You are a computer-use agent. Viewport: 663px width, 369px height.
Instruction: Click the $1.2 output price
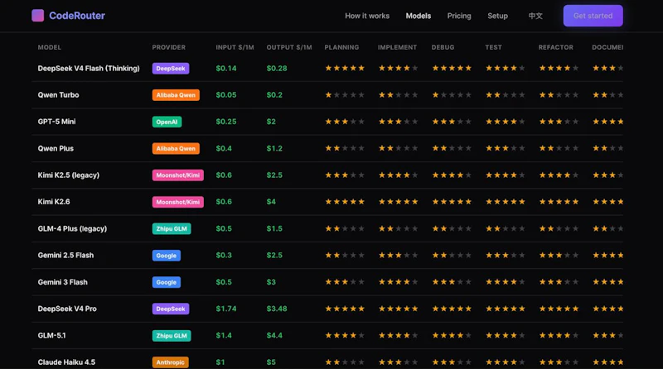(274, 149)
